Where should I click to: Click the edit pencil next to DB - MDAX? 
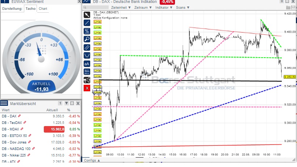tap(22, 129)
